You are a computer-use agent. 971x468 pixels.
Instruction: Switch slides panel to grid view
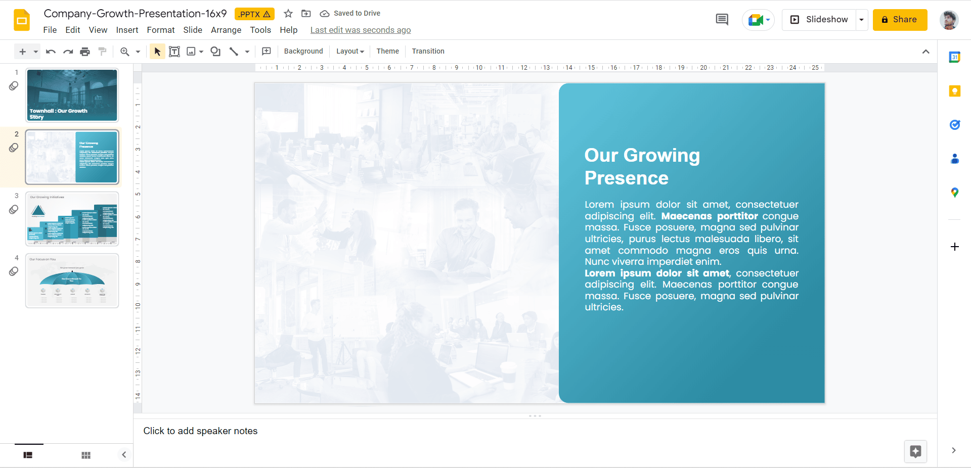[x=85, y=455]
